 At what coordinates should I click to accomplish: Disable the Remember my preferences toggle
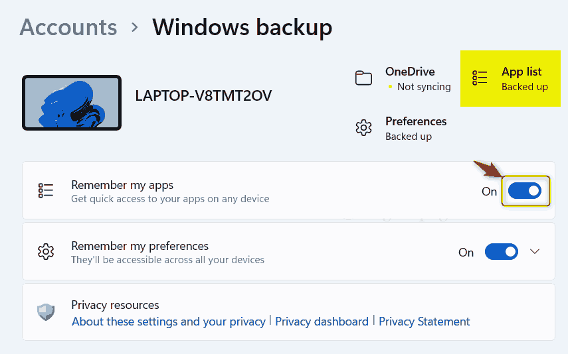click(x=502, y=252)
